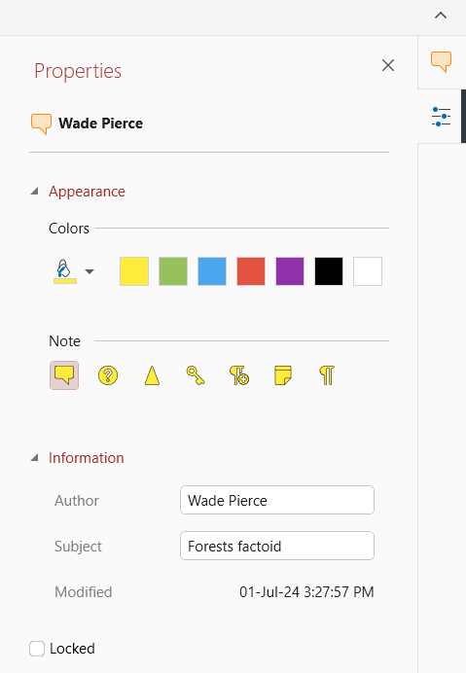Open the fill color bucket picker
Screen dimensions: 466x673
point(65,271)
